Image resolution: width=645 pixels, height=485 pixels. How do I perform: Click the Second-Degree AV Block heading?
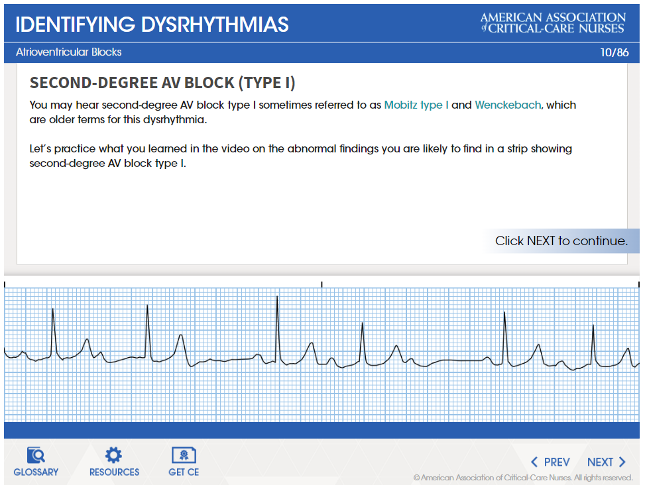coord(162,83)
